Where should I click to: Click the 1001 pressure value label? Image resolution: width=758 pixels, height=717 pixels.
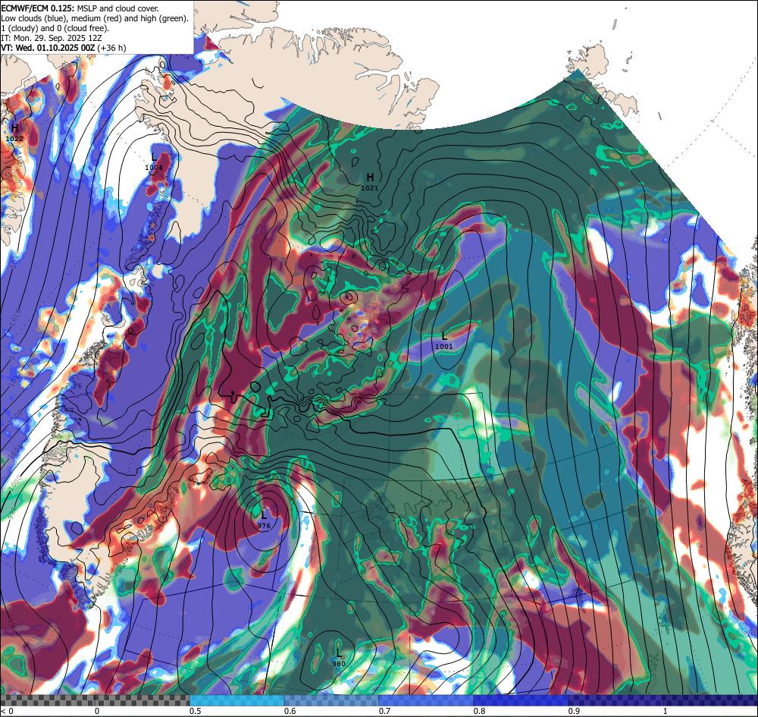click(x=443, y=347)
